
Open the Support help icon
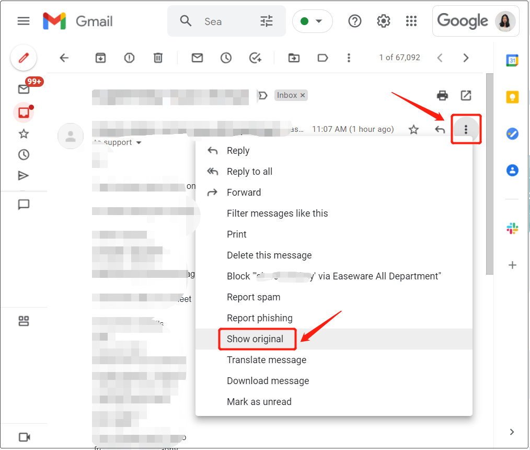click(354, 21)
